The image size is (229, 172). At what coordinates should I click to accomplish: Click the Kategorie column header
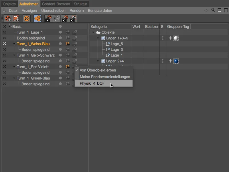(110, 27)
